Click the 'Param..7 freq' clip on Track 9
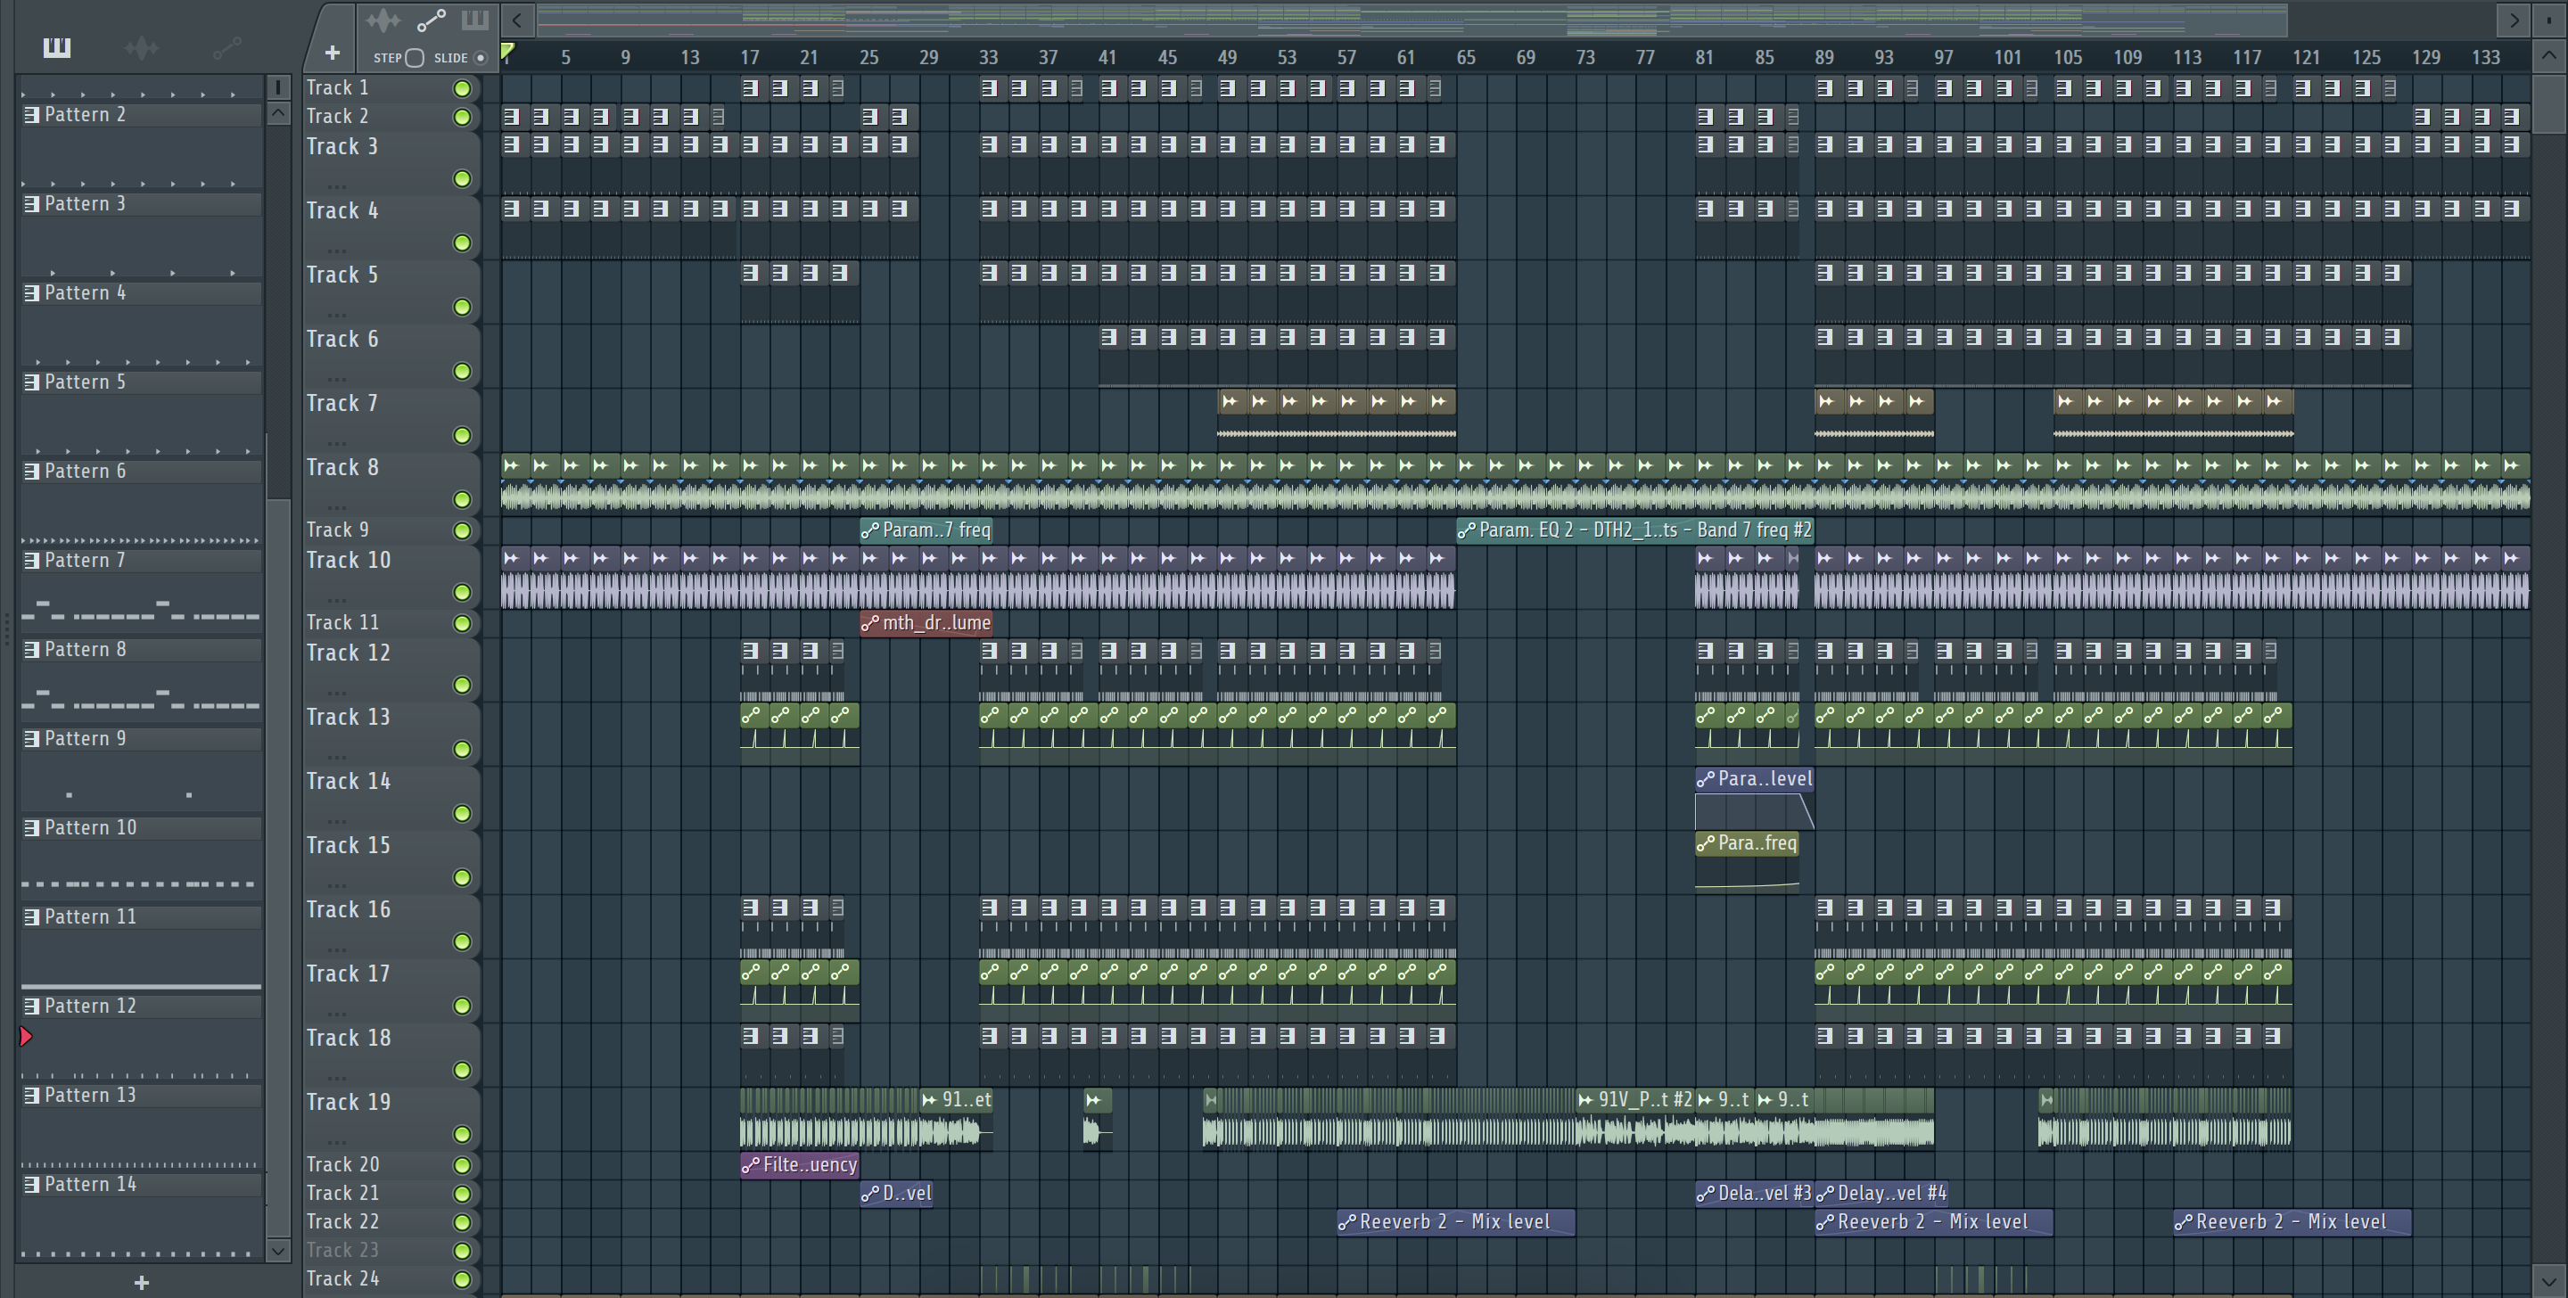This screenshot has height=1298, width=2568. click(x=926, y=530)
